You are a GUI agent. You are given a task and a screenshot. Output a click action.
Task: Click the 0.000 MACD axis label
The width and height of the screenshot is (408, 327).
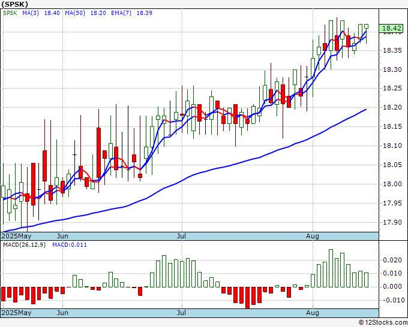point(392,287)
